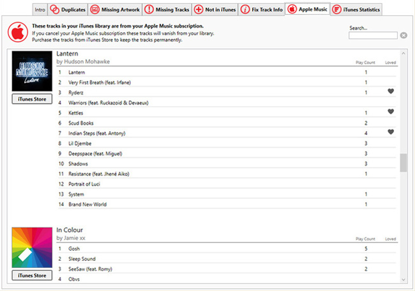
Task: Click the large red Apple logo icon
Action: pyautogui.click(x=18, y=32)
